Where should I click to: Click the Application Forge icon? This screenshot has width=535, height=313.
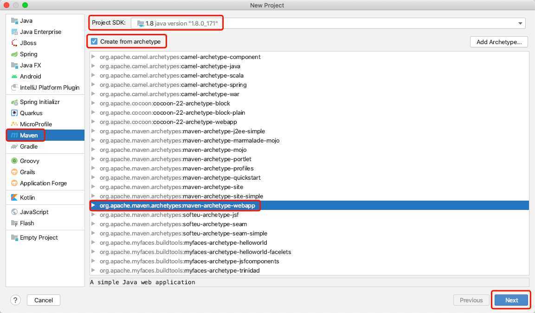[14, 183]
